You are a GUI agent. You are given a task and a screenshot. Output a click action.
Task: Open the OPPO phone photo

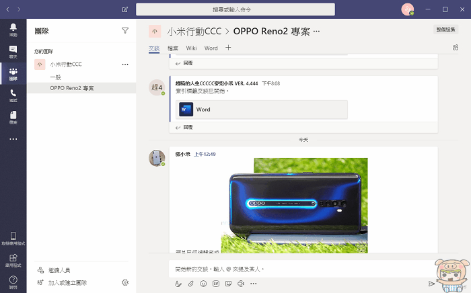(294, 206)
